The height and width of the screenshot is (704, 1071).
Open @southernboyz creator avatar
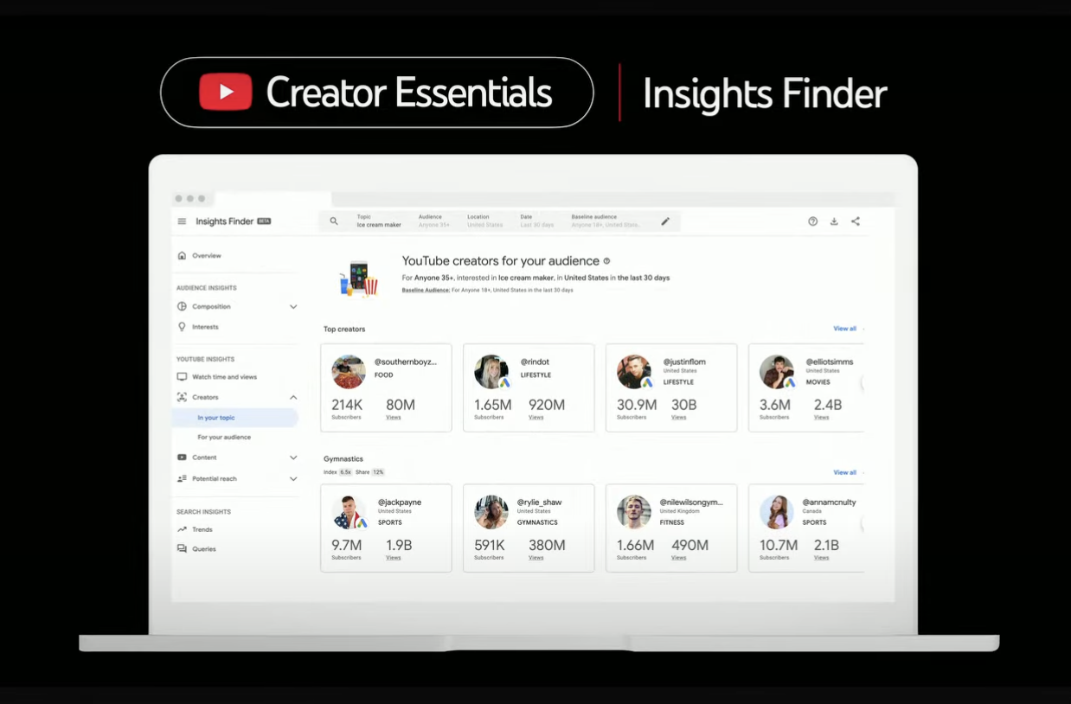(x=349, y=372)
